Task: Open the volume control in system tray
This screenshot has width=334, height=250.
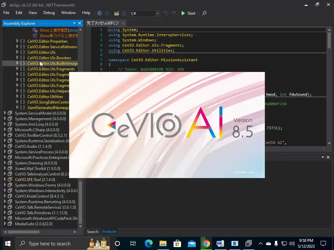Action: tap(292, 243)
